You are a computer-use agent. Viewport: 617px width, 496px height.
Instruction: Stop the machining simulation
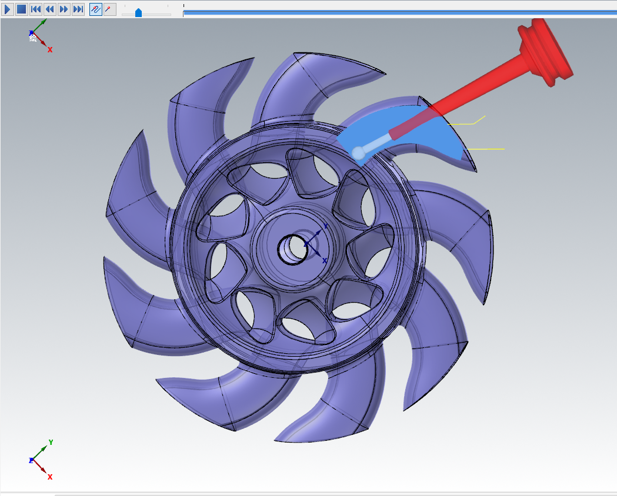click(22, 9)
